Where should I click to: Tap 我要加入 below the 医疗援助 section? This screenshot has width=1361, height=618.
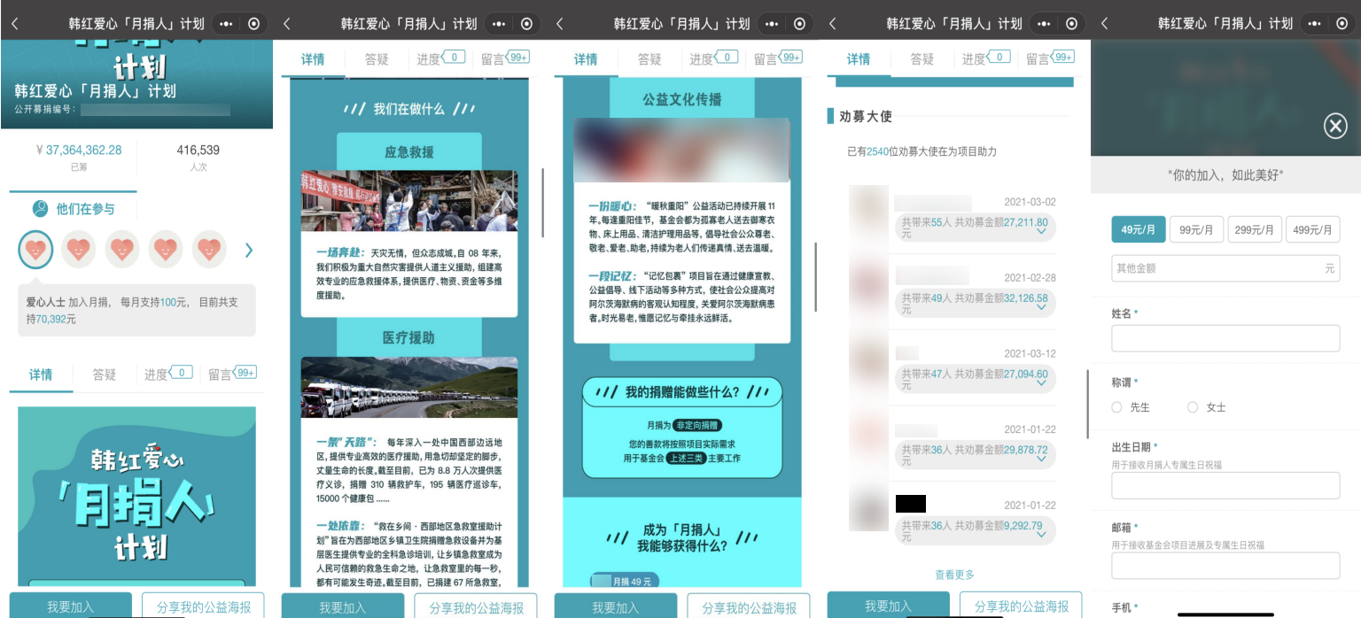click(342, 606)
